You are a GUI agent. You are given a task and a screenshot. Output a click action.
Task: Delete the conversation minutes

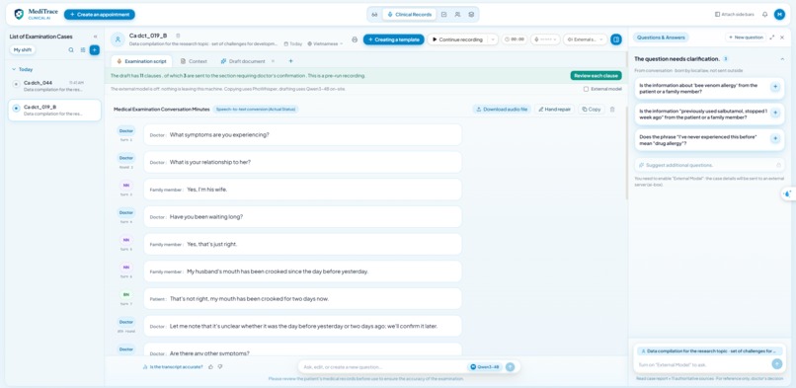click(x=612, y=109)
